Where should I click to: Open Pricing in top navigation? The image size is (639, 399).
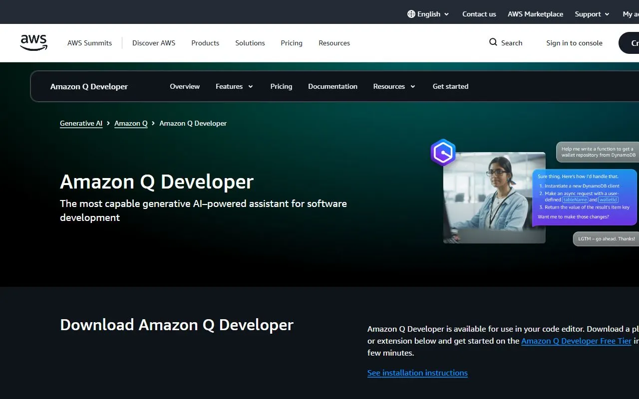pos(292,43)
